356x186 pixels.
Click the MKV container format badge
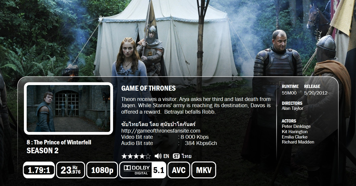[204, 170]
